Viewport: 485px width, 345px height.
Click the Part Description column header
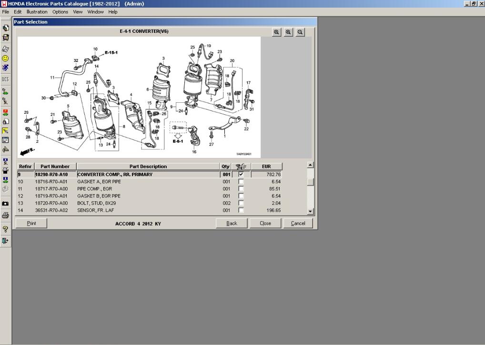(148, 167)
